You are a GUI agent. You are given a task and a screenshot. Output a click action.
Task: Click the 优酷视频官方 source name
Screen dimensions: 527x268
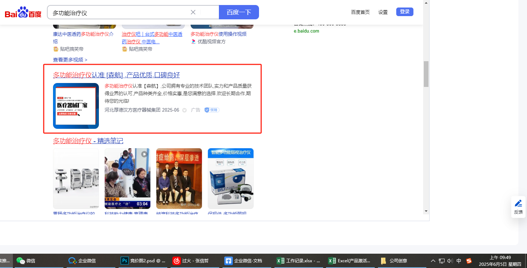tap(212, 42)
